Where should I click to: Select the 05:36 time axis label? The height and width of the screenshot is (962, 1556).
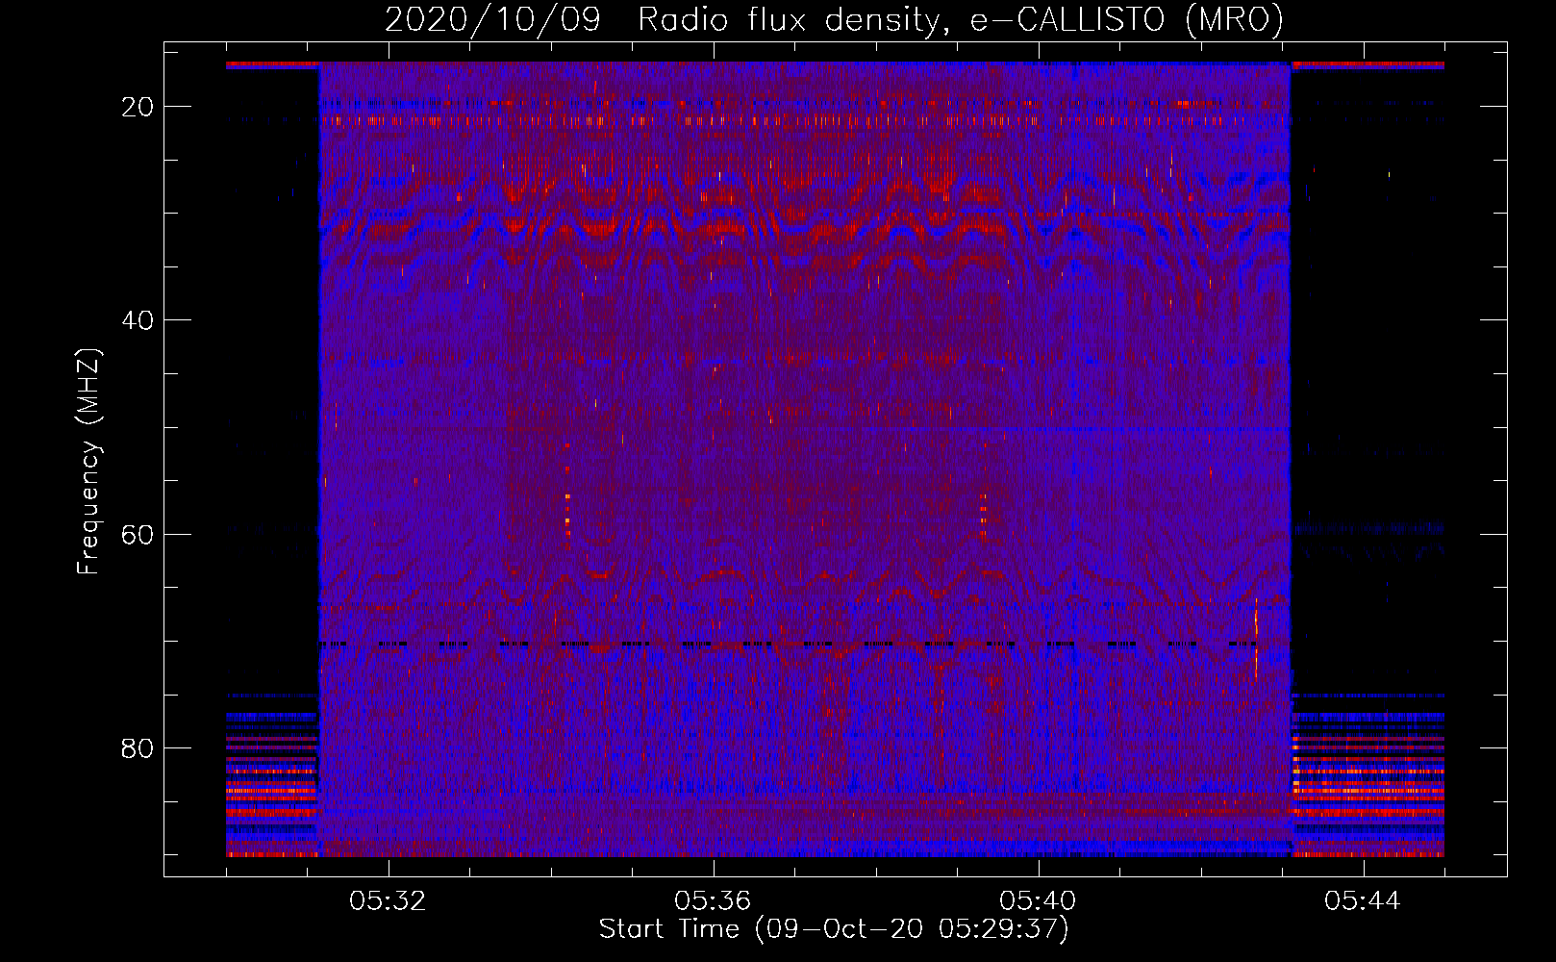pos(713,901)
